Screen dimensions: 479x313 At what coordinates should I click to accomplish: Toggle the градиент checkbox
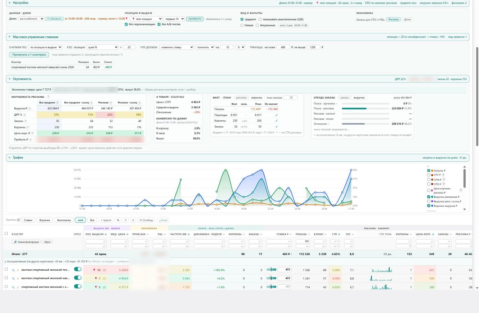coord(242,20)
